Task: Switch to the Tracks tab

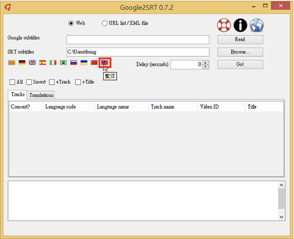Action: click(18, 94)
